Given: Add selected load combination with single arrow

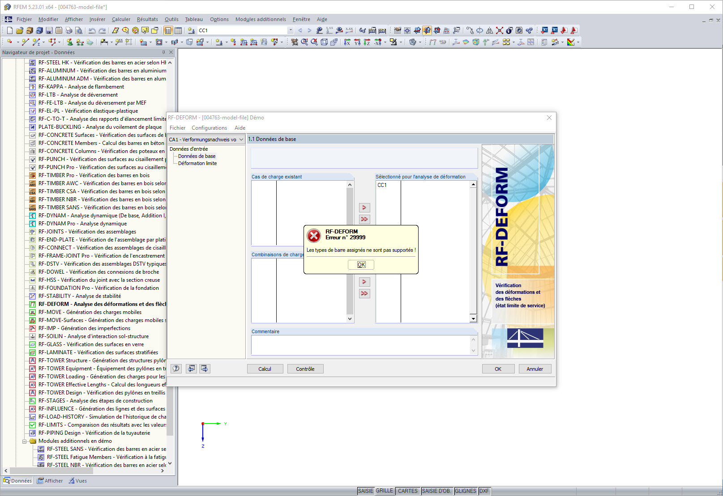Looking at the screenshot, I should click(x=364, y=282).
